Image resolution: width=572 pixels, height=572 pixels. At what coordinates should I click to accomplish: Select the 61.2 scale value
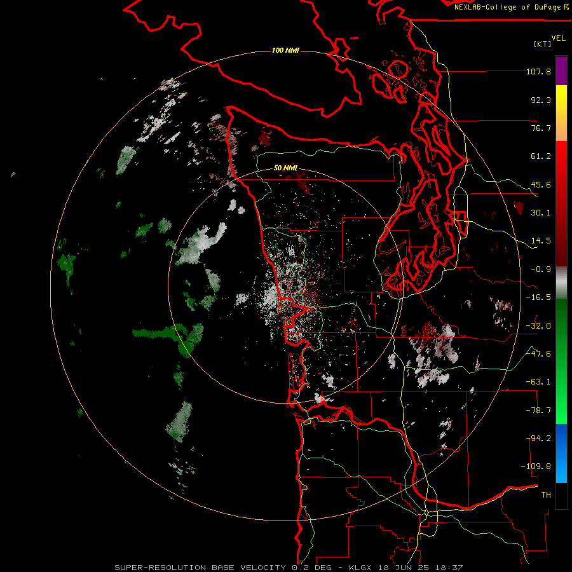point(541,156)
